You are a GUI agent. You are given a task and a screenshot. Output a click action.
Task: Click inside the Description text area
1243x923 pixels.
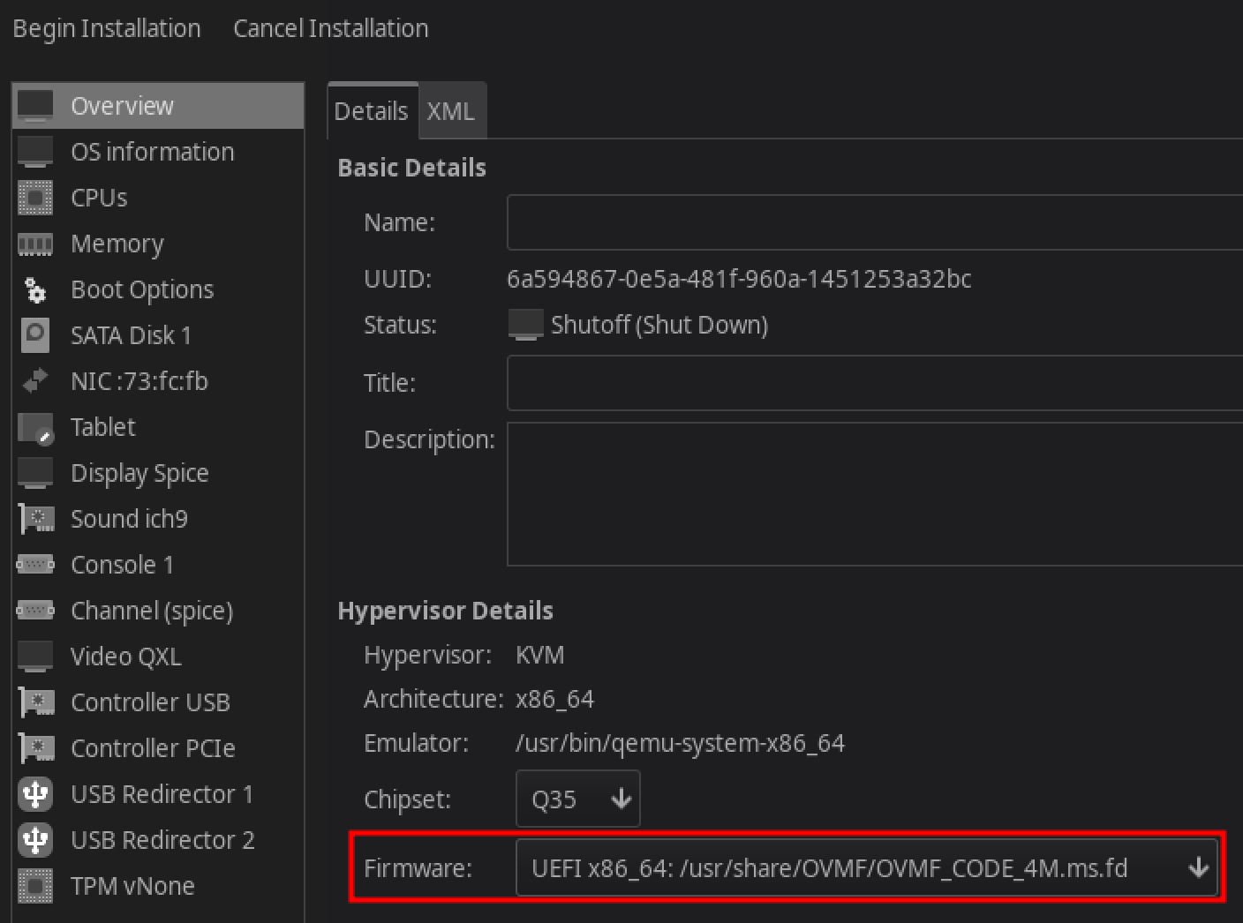874,494
